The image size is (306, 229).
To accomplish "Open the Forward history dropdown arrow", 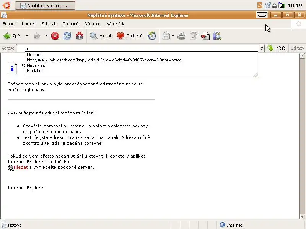I will click(46, 36).
